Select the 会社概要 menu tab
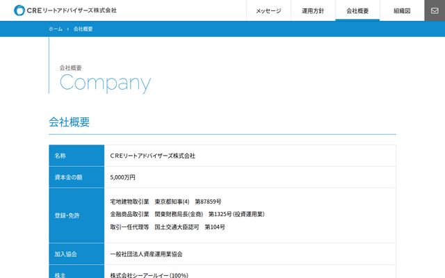 tap(357, 10)
